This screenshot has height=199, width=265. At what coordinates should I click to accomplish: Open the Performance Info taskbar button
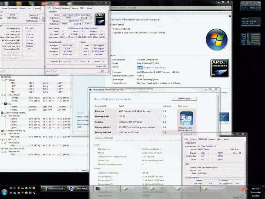tap(107, 189)
